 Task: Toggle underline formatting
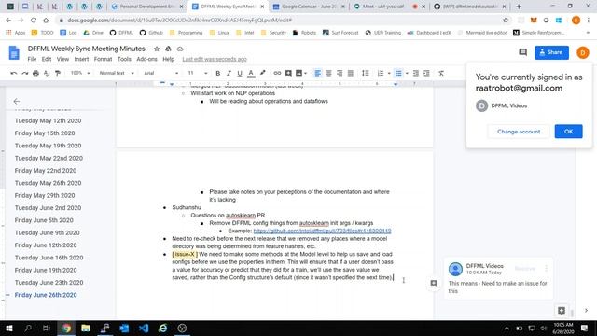[240, 73]
